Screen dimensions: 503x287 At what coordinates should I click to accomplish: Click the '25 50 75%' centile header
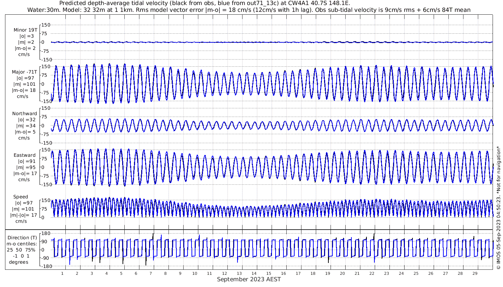(x=22, y=250)
